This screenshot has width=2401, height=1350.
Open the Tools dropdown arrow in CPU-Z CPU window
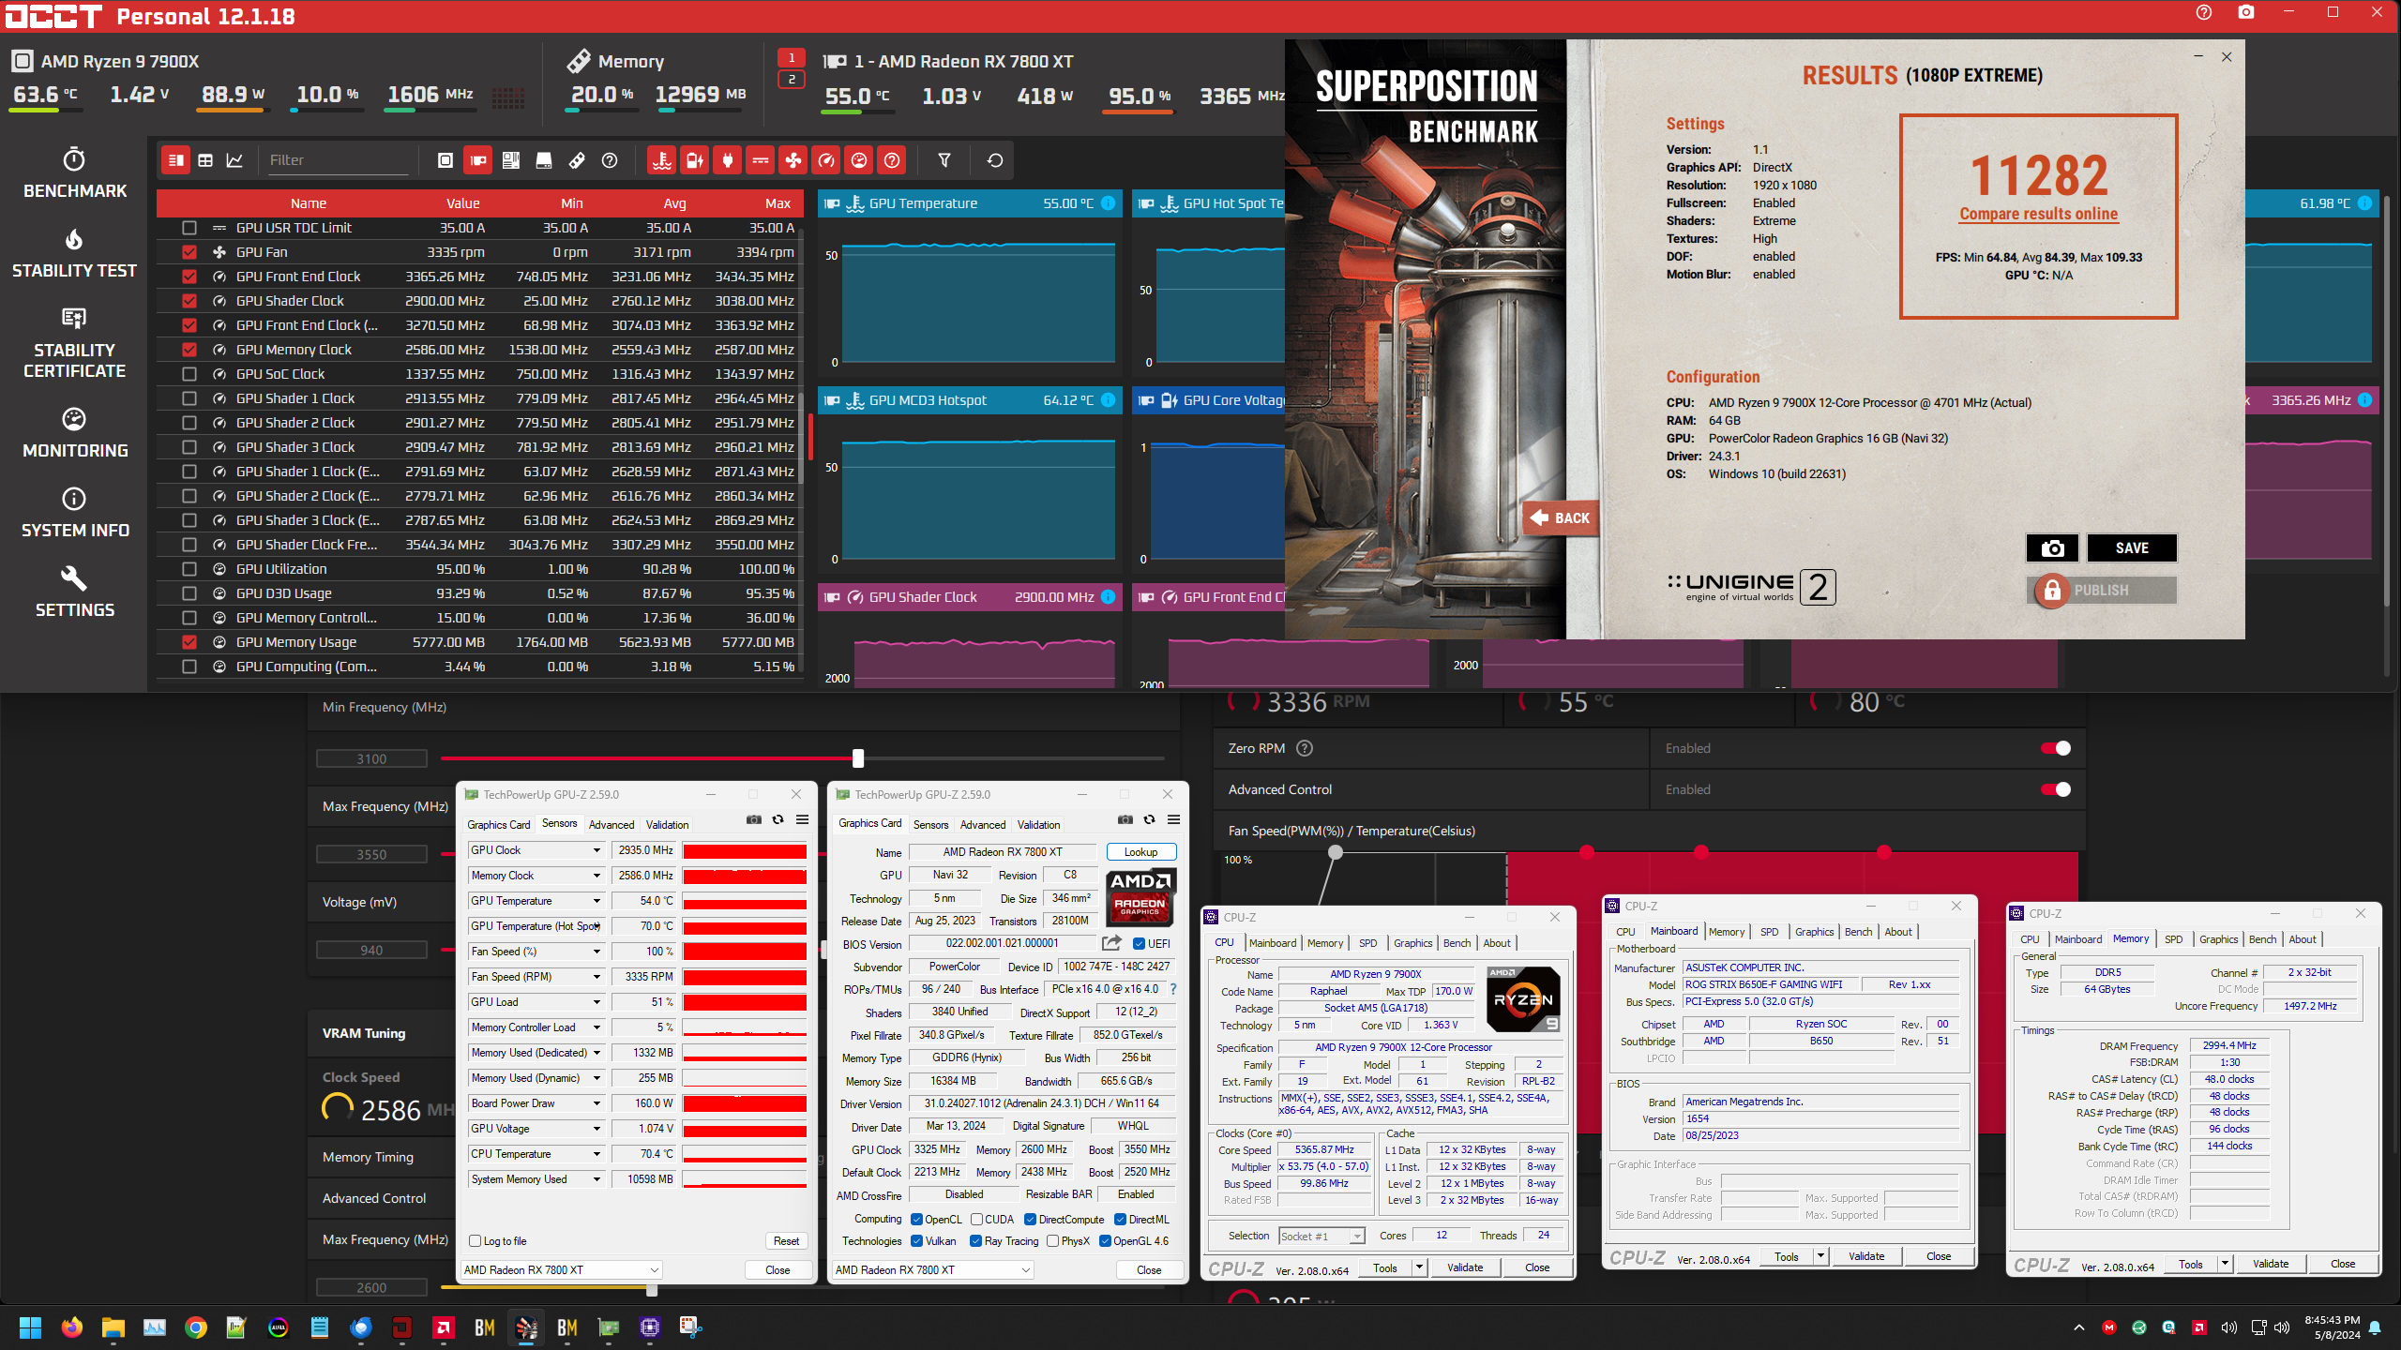click(x=1419, y=1267)
